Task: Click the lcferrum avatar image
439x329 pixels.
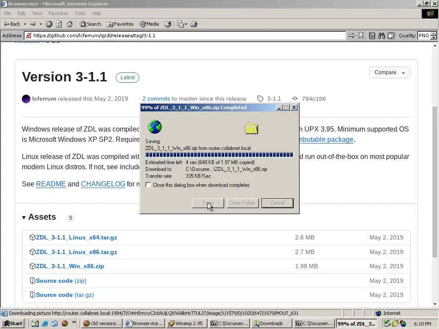Action: (26, 99)
